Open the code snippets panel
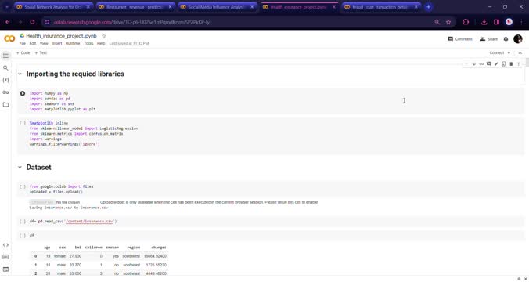The image size is (529, 282). [x=5, y=245]
